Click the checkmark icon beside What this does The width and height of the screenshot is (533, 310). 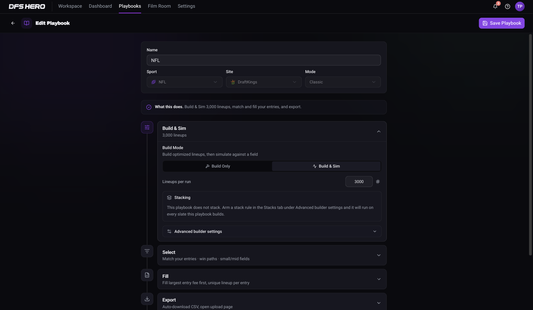pos(149,107)
